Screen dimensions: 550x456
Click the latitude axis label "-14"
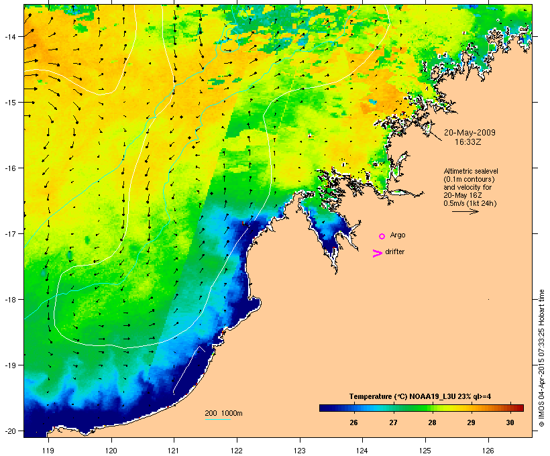click(x=9, y=36)
